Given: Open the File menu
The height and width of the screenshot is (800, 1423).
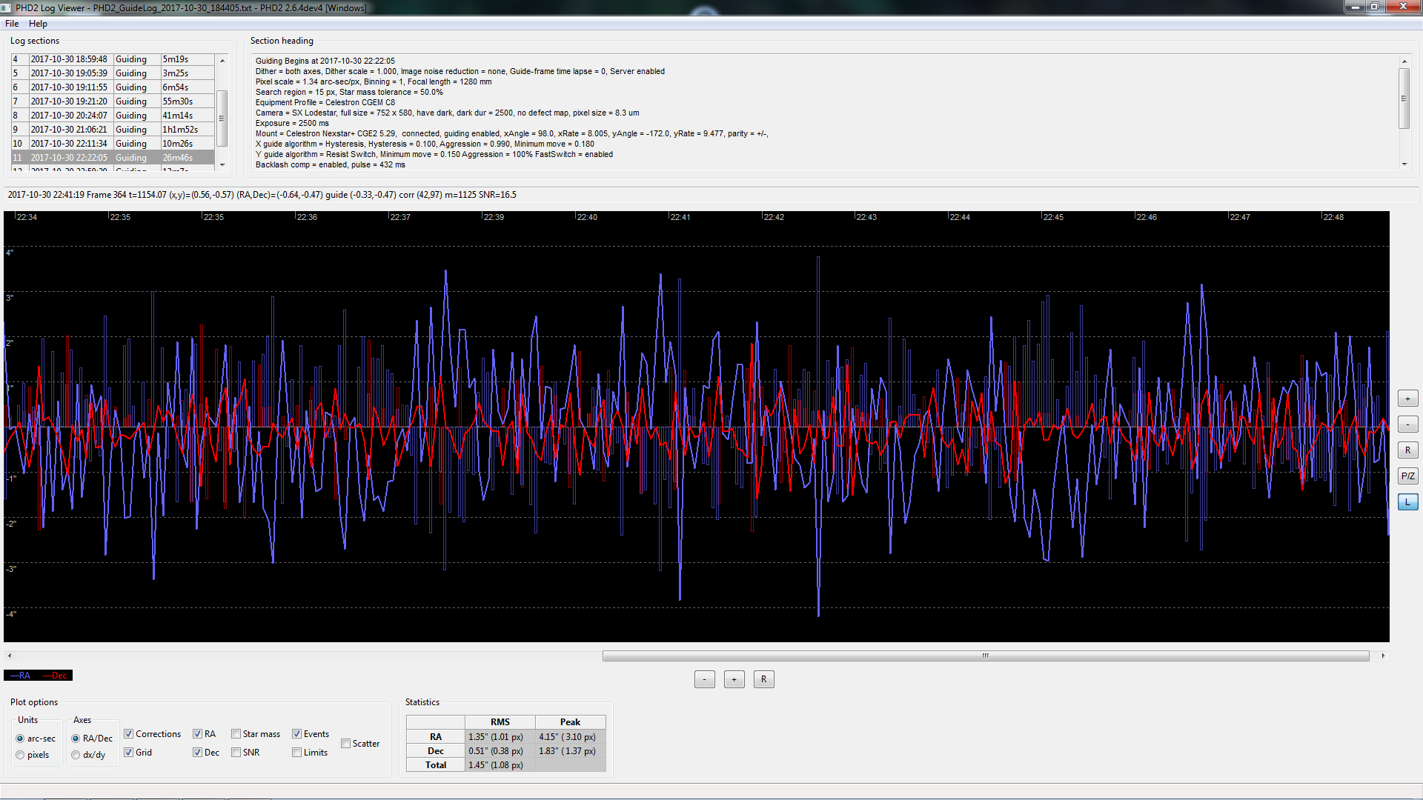Looking at the screenshot, I should click(x=12, y=24).
